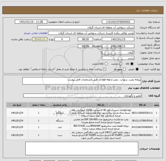Select the کالا radio button
Image resolution: width=166 pixels, height=161 pixels.
pyautogui.click(x=132, y=64)
